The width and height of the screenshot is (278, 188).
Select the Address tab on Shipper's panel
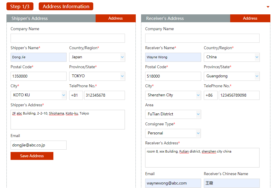point(116,18)
